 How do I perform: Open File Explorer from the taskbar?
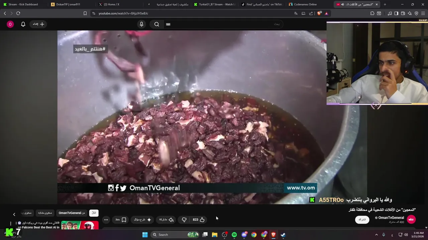coord(215,235)
